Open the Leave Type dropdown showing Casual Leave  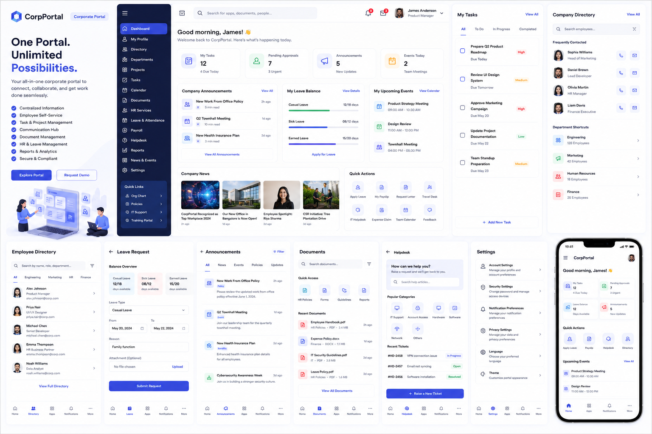click(149, 310)
